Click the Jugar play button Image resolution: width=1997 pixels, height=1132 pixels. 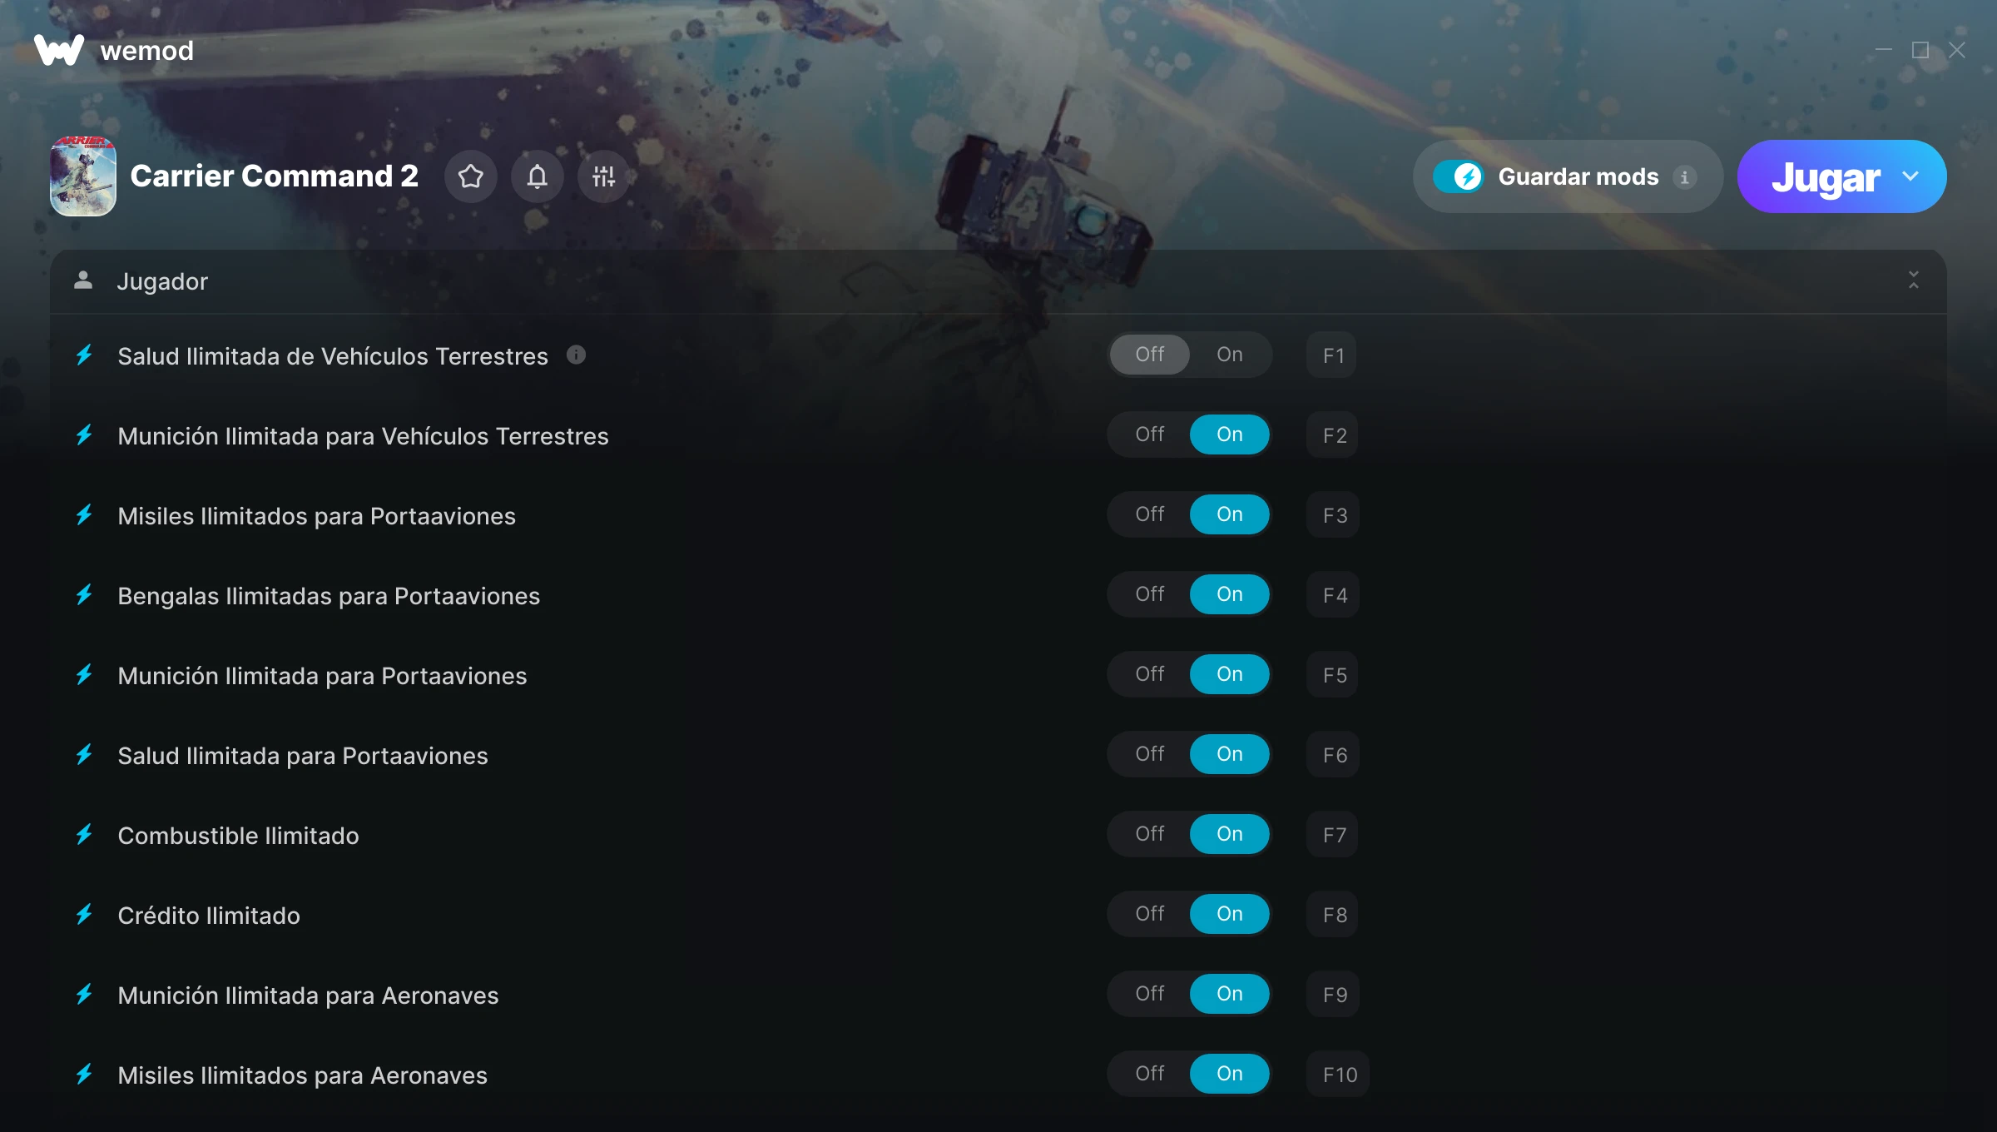point(1826,176)
